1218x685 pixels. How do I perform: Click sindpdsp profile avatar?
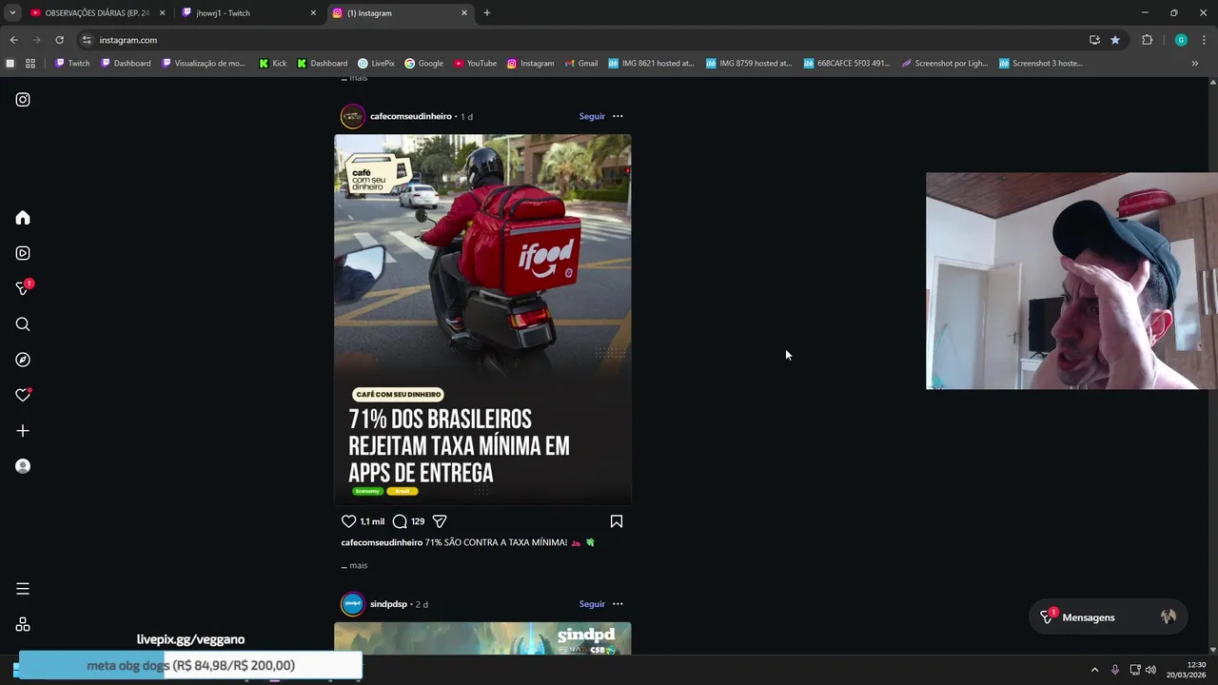click(x=353, y=604)
